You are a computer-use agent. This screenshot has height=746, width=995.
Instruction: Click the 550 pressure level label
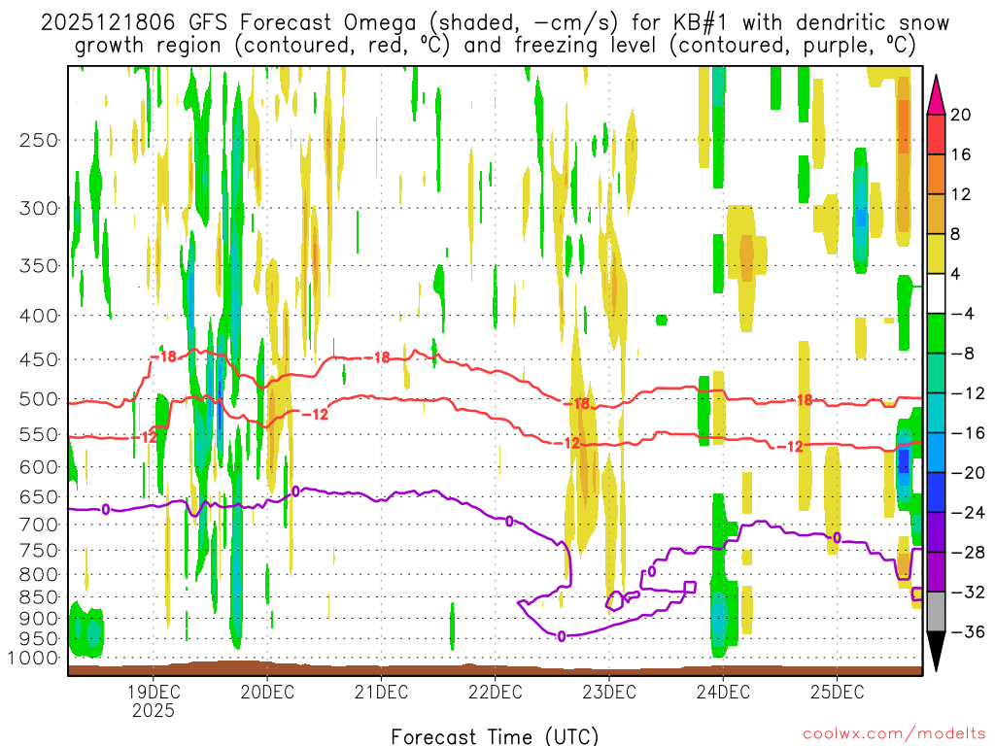tap(39, 434)
